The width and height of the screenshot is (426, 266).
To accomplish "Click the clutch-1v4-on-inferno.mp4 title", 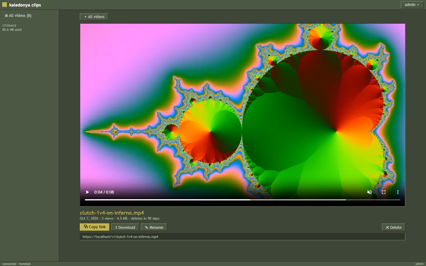I will click(112, 213).
